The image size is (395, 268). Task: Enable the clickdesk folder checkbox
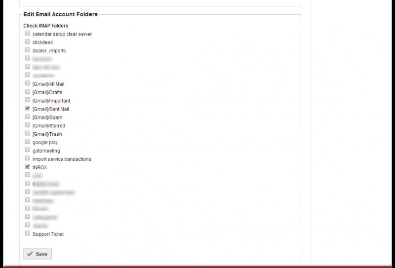(28, 41)
